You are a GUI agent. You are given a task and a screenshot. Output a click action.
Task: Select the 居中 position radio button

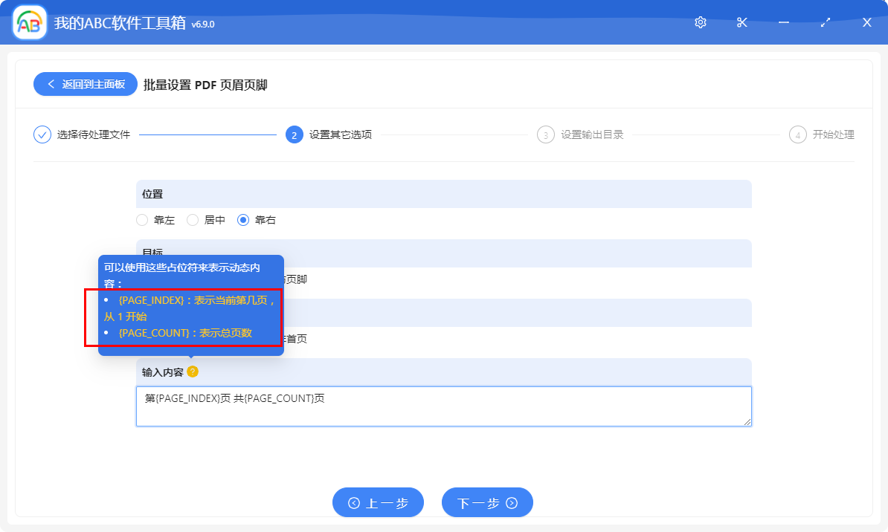(192, 219)
